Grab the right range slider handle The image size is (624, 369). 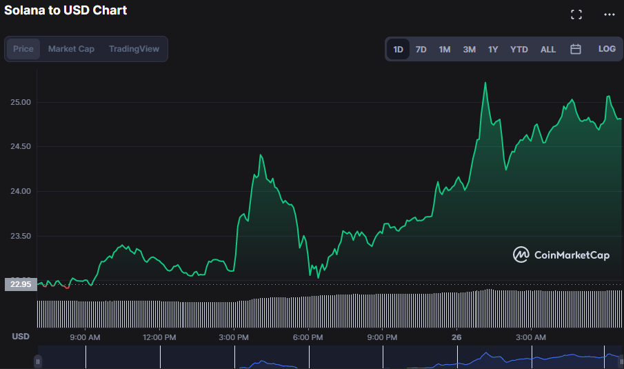tap(621, 361)
